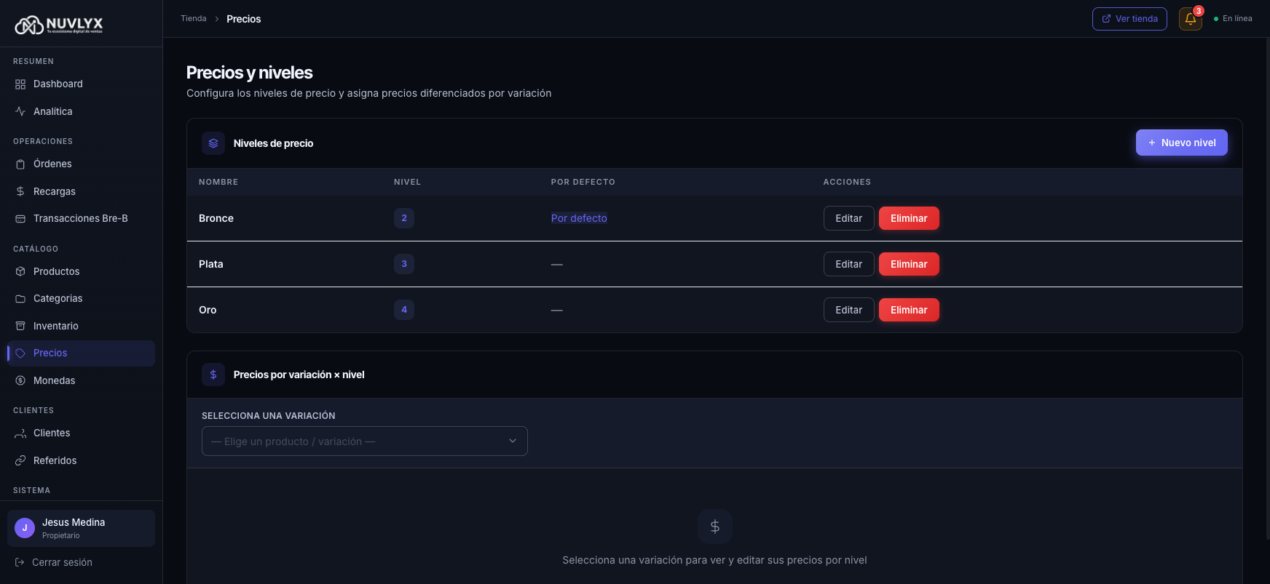Click the dollar icon beside Precios por variación
Image resolution: width=1270 pixels, height=584 pixels.
click(x=213, y=375)
